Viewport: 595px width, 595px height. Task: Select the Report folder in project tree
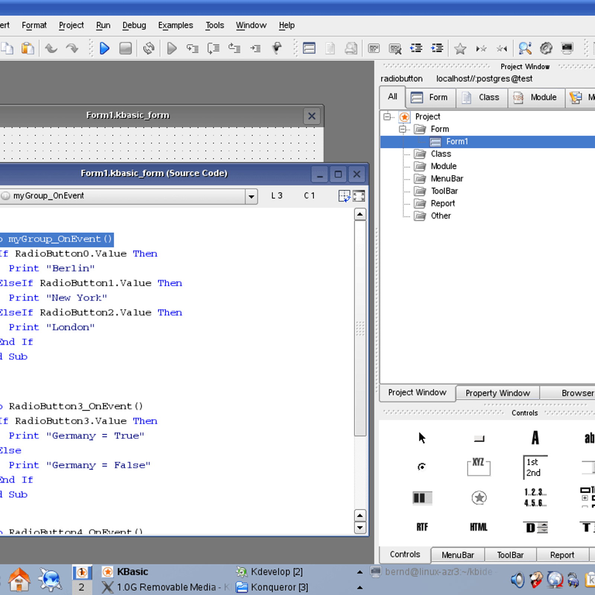point(443,203)
